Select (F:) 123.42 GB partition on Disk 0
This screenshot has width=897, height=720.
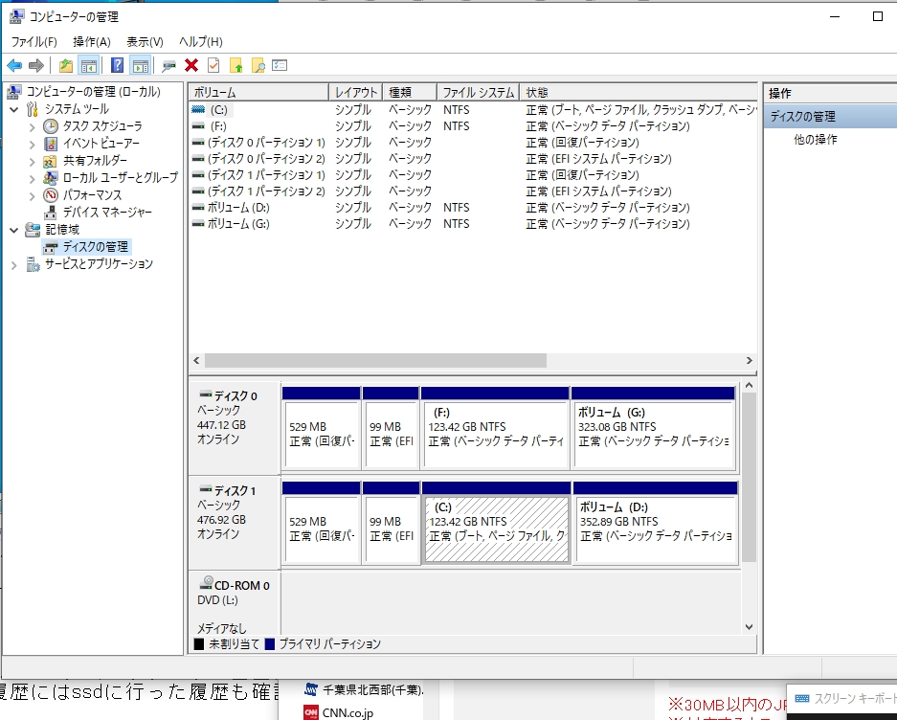pyautogui.click(x=496, y=429)
